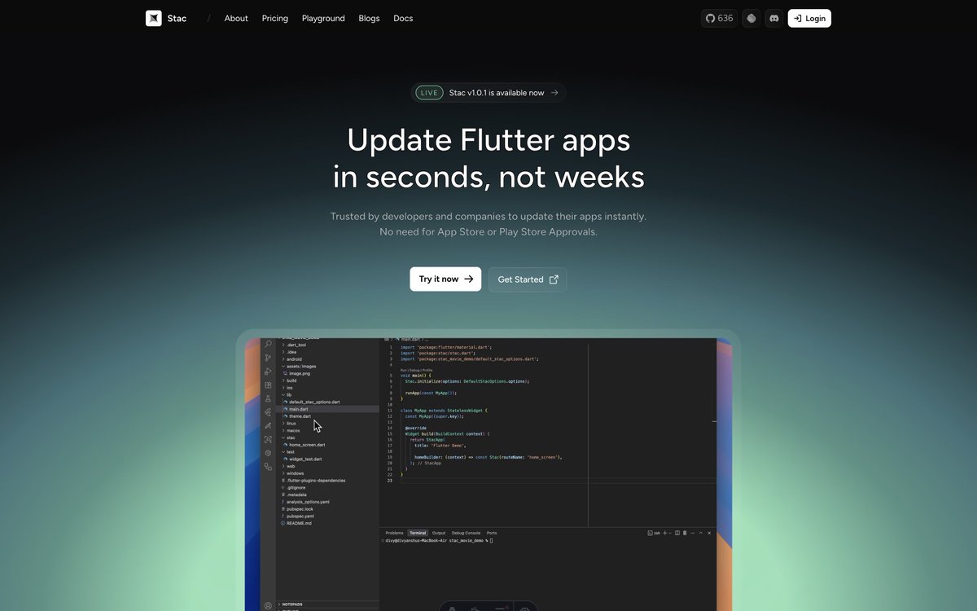This screenshot has height=611, width=977.
Task: Open home_screen.dart file
Action: [x=305, y=445]
